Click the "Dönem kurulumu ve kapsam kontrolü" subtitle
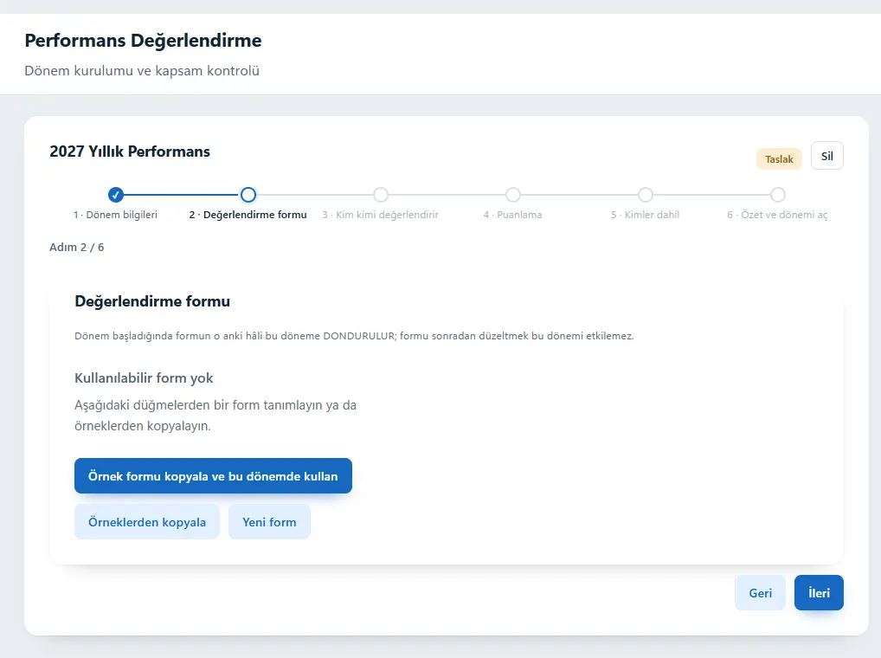 point(142,71)
